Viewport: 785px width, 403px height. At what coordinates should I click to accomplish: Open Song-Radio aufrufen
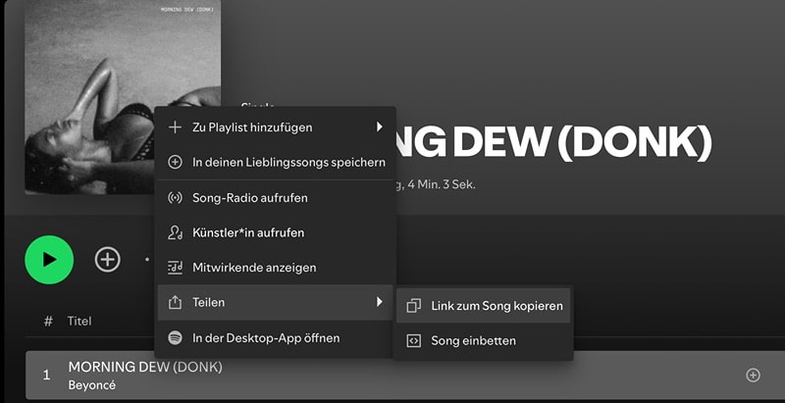[276, 198]
